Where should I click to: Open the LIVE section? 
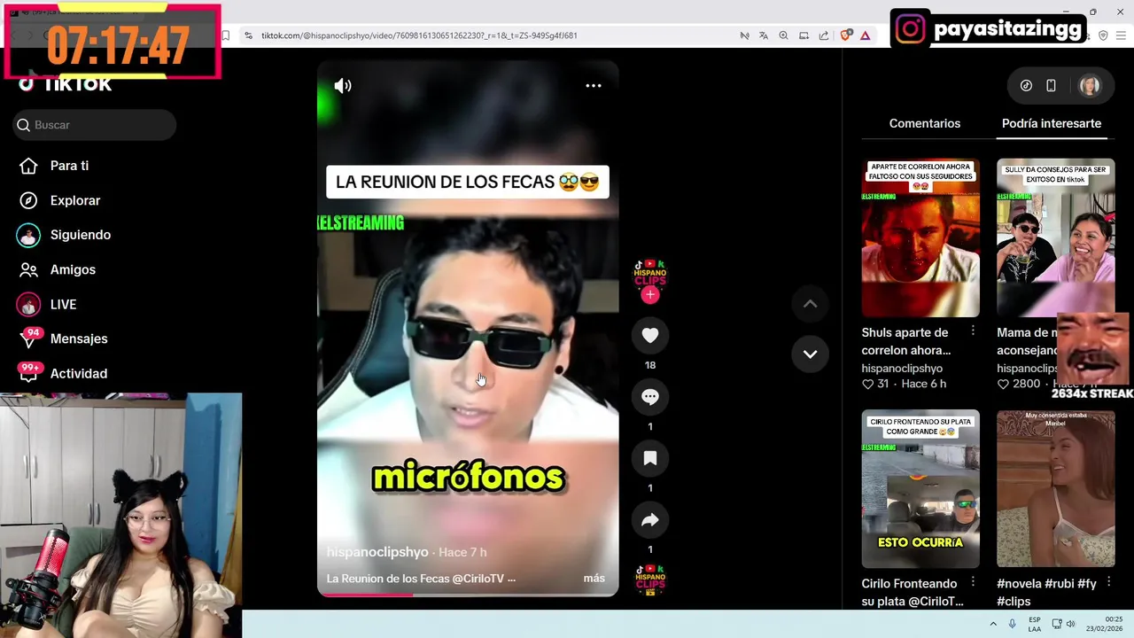pos(63,304)
